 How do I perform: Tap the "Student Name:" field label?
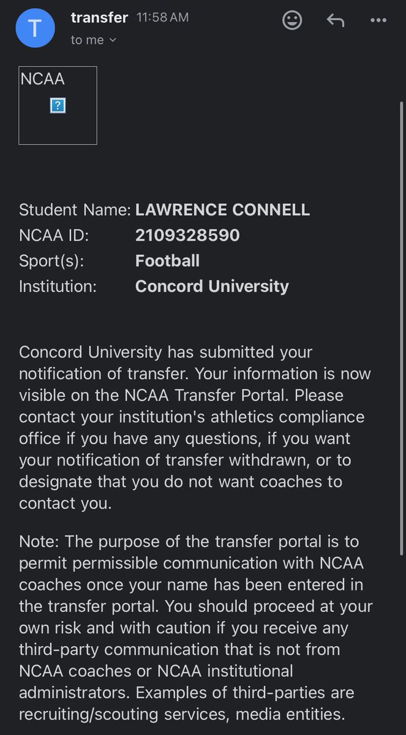75,209
